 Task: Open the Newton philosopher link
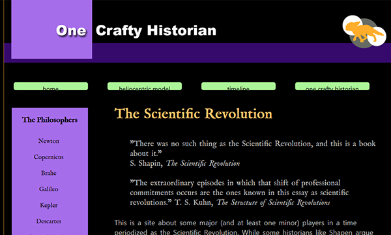(49, 141)
